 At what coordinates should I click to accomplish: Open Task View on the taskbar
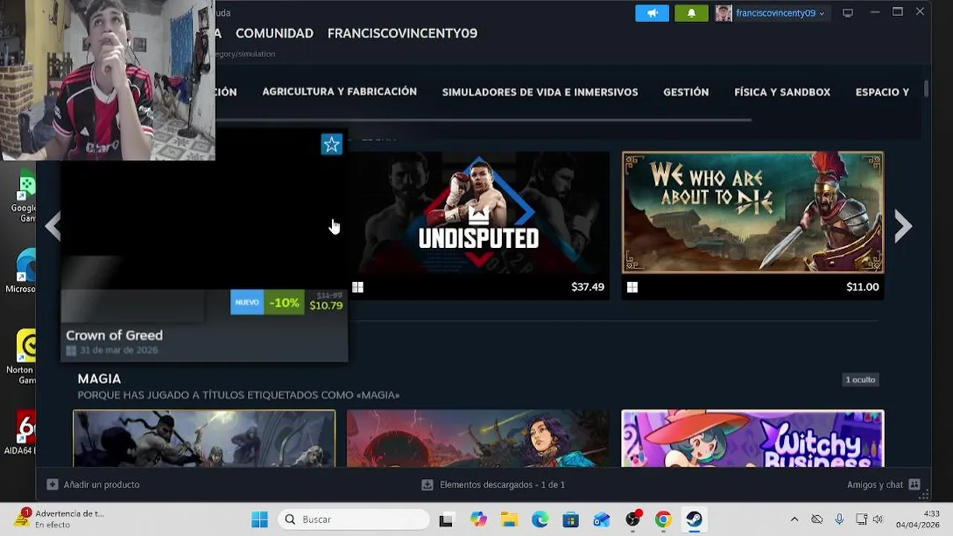click(x=446, y=520)
